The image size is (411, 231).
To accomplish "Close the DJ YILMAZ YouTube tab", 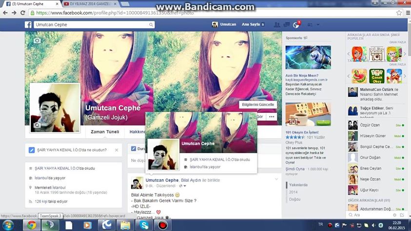I will pos(116,4).
